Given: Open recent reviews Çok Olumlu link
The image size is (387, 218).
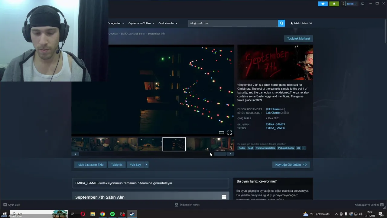Looking at the screenshot, I should coord(273,109).
